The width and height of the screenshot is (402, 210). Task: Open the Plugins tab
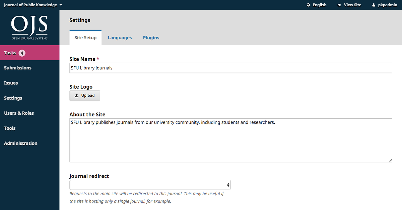(x=151, y=38)
